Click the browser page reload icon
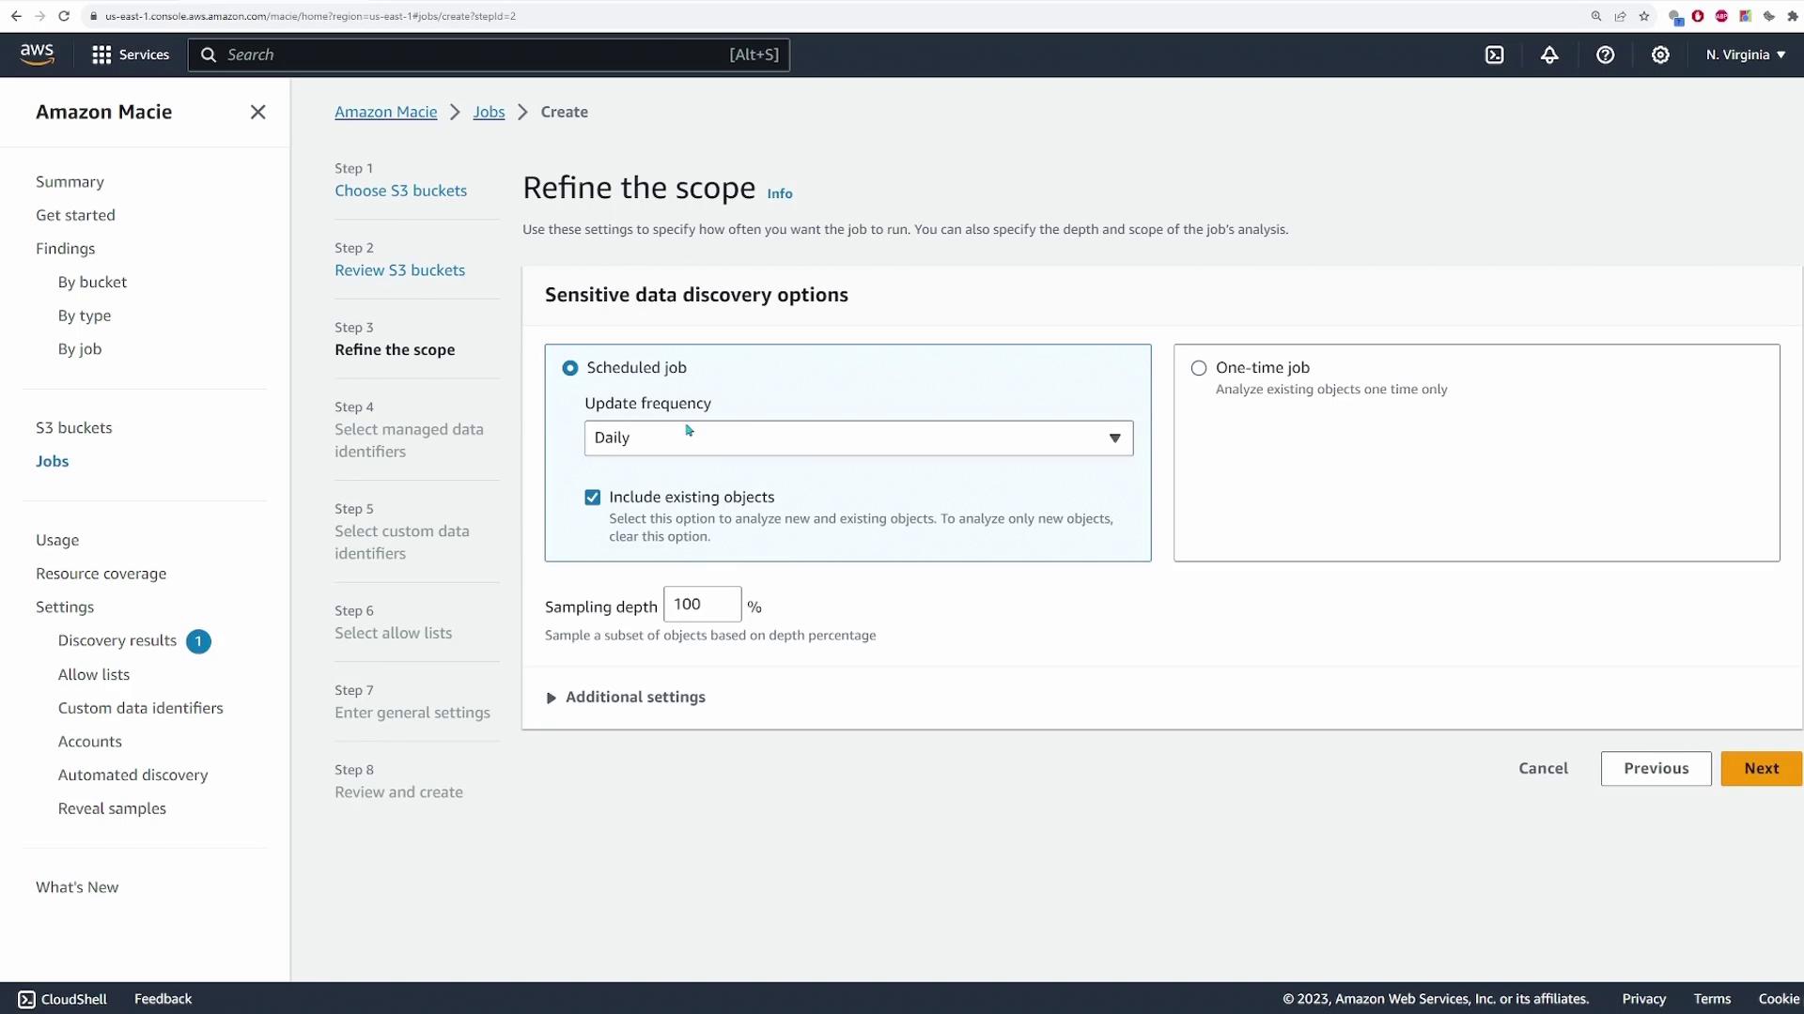Screen dimensions: 1804x1014 (x=64, y=16)
